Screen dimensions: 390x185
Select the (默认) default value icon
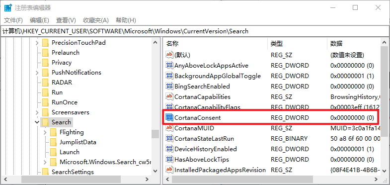[x=169, y=55]
